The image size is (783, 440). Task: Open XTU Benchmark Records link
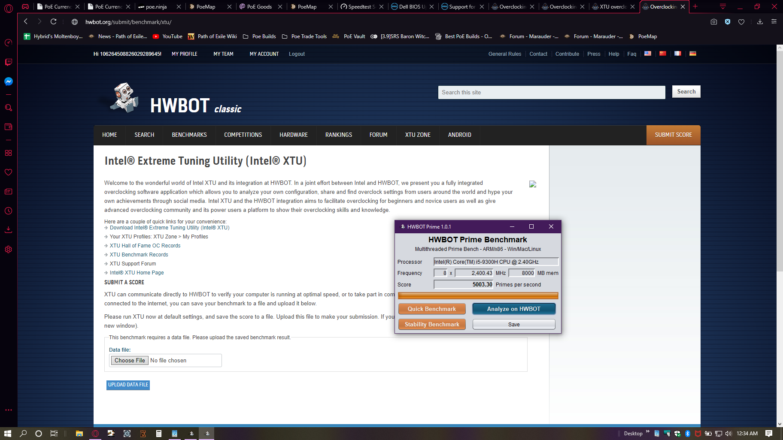139,255
